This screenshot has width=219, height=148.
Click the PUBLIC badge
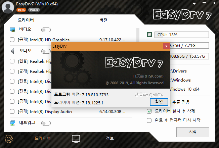click(34, 10)
